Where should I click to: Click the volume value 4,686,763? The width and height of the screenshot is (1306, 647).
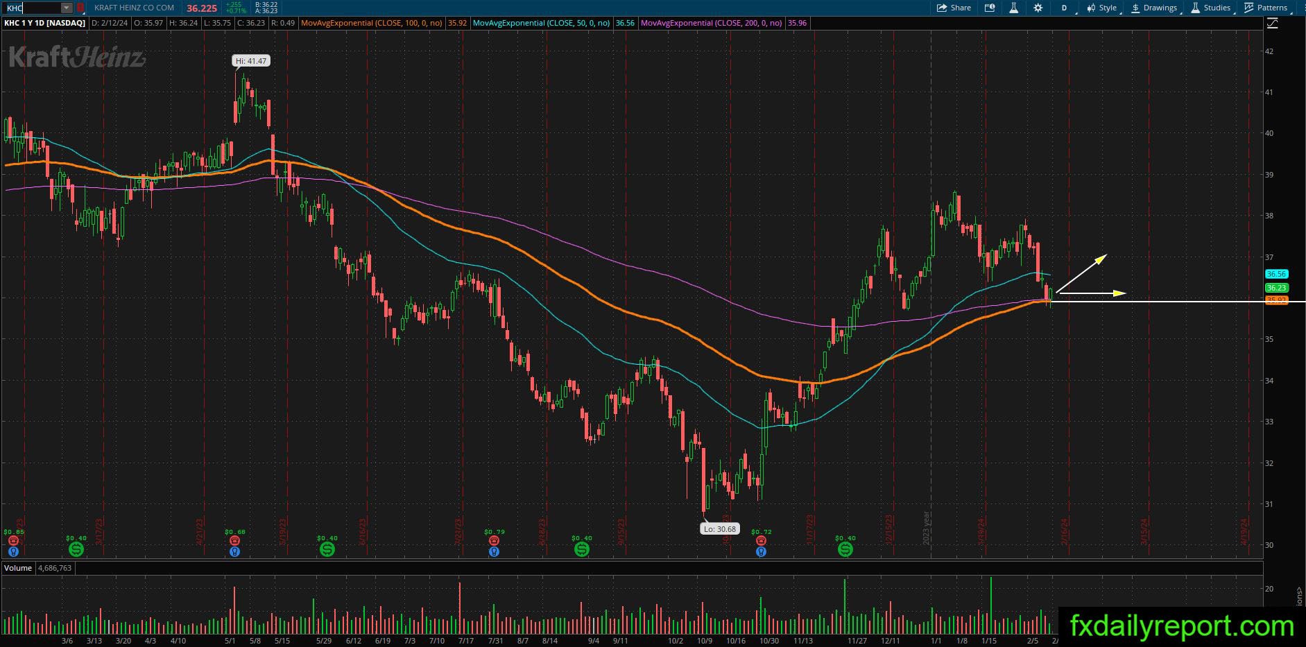tap(55, 568)
